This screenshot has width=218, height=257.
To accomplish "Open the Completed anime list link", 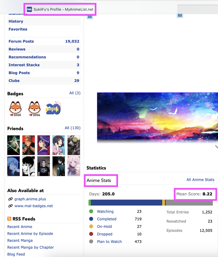I will 107,219.
